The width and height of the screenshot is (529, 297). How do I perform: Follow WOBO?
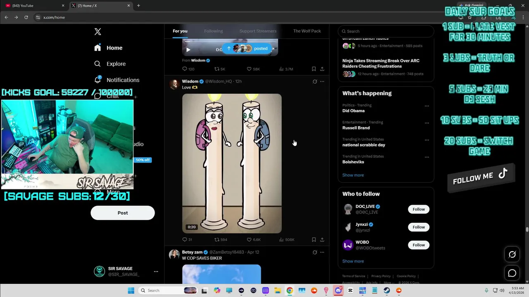click(x=419, y=245)
